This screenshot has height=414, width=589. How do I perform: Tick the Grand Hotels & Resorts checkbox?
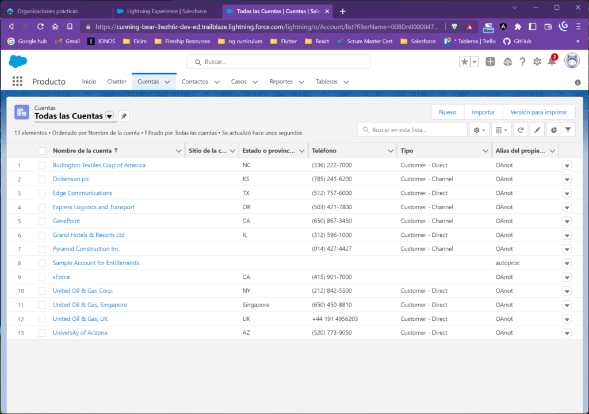click(x=41, y=235)
